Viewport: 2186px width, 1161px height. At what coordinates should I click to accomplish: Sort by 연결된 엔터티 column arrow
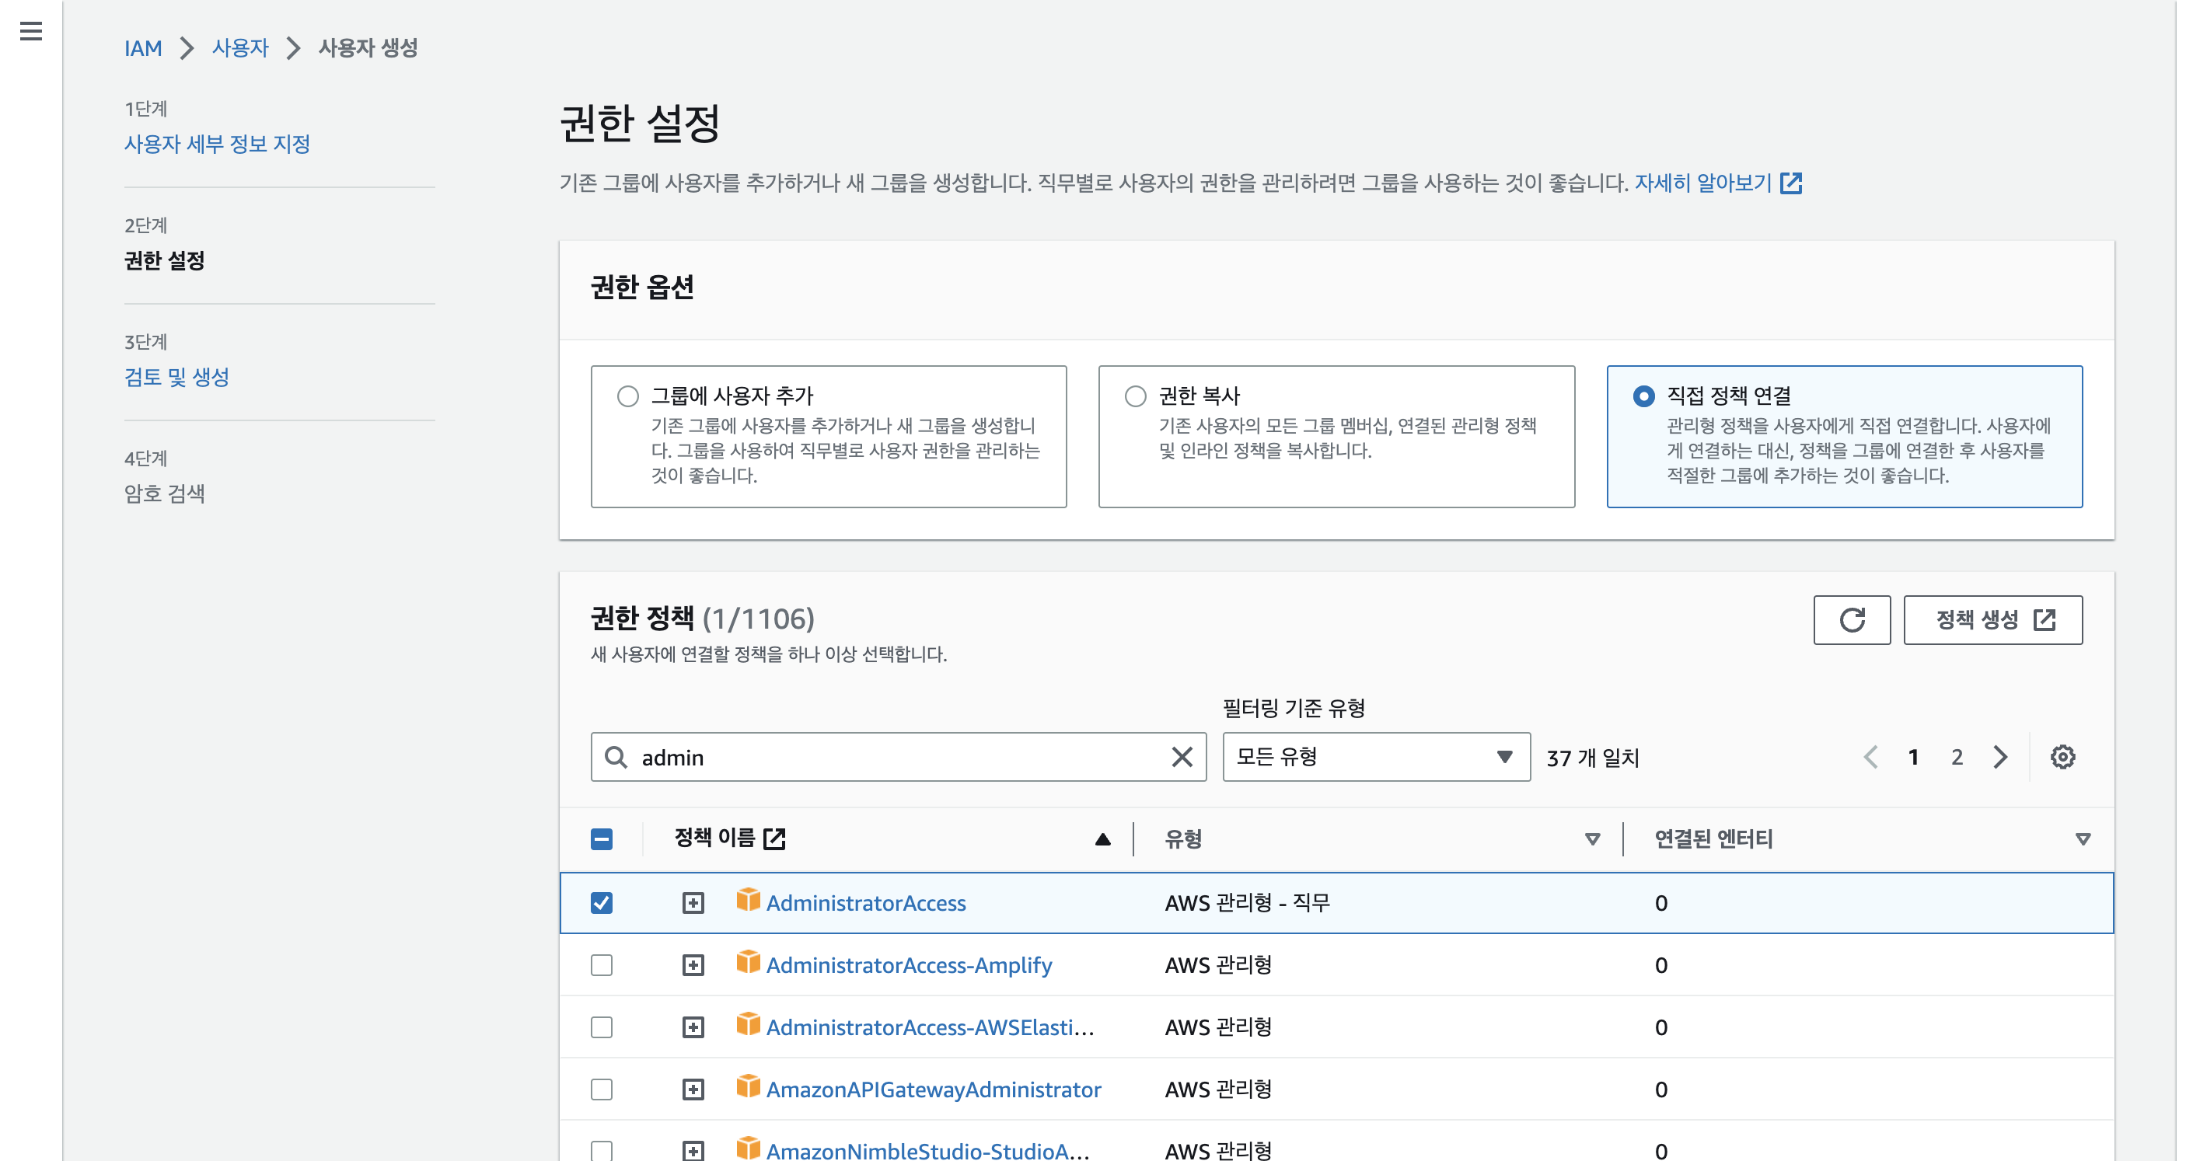coord(2083,838)
